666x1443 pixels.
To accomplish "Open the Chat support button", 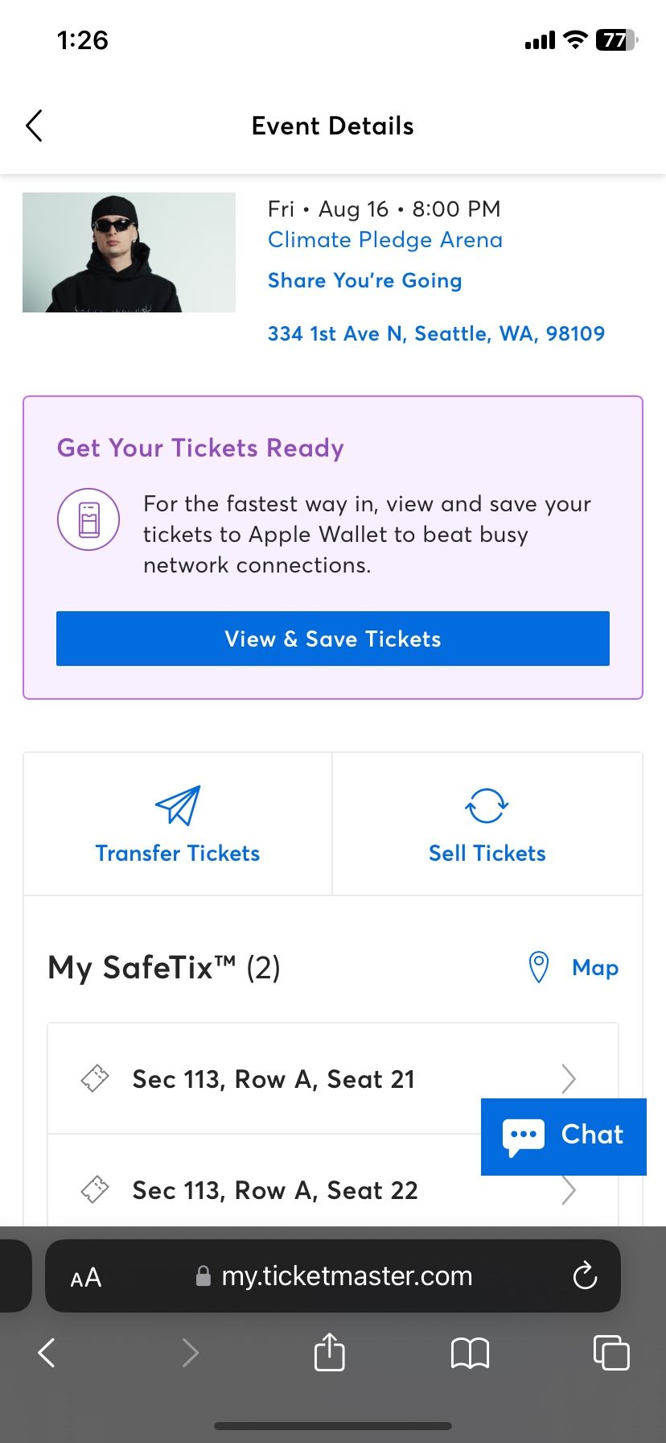I will click(564, 1136).
